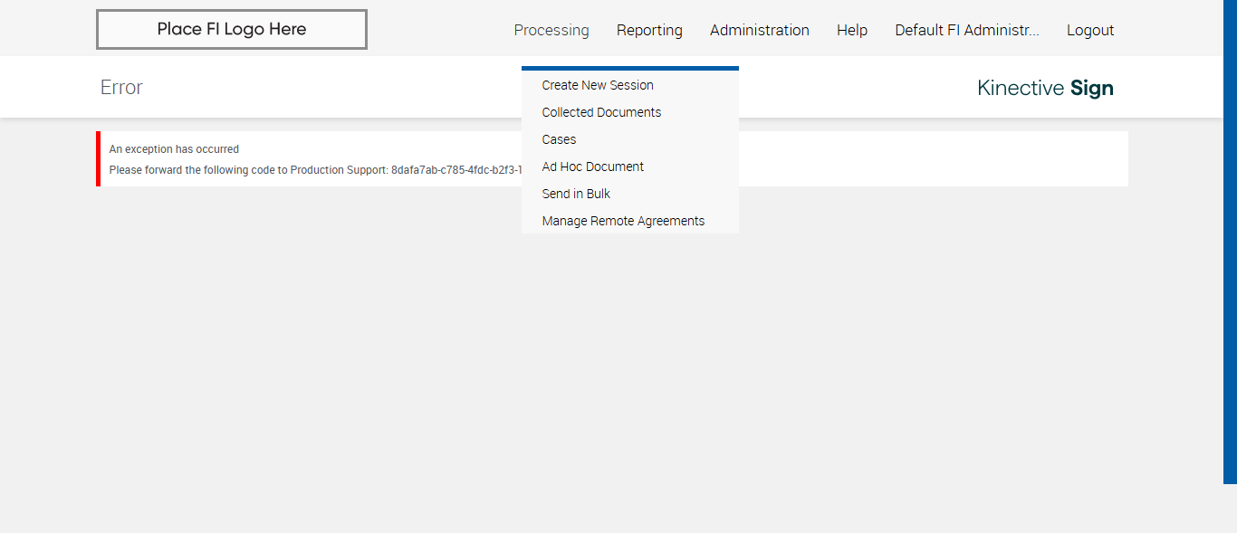
Task: Collapse the Processing navigation menu
Action: (x=551, y=30)
